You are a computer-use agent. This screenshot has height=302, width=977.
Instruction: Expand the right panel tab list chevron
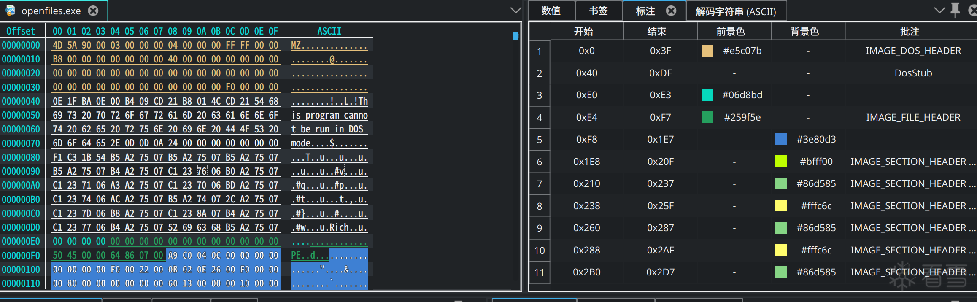tap(939, 10)
